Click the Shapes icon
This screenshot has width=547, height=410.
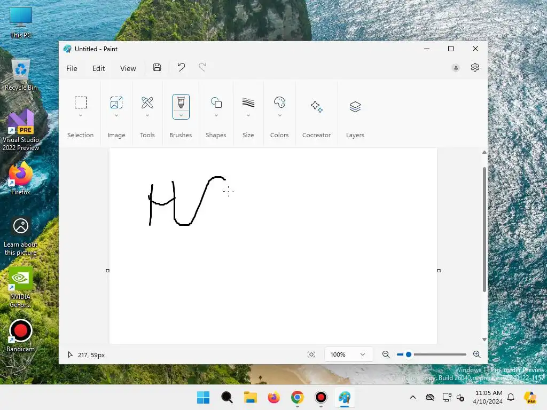[x=216, y=102]
